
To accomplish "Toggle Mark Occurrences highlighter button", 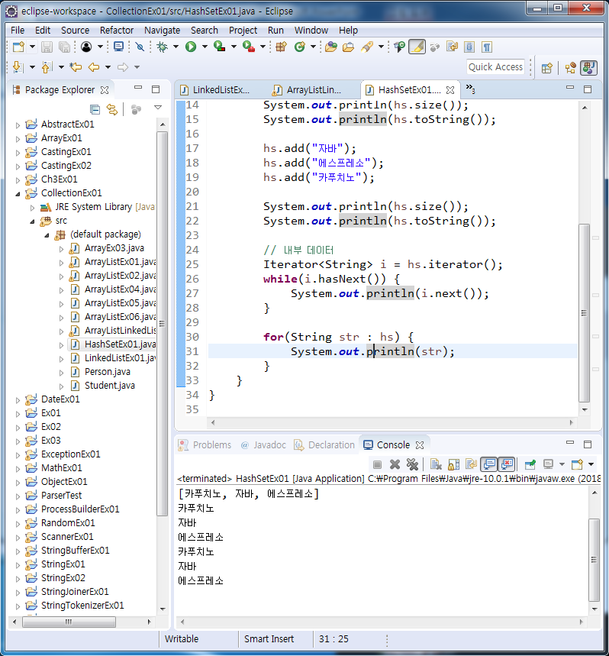I will tap(417, 47).
